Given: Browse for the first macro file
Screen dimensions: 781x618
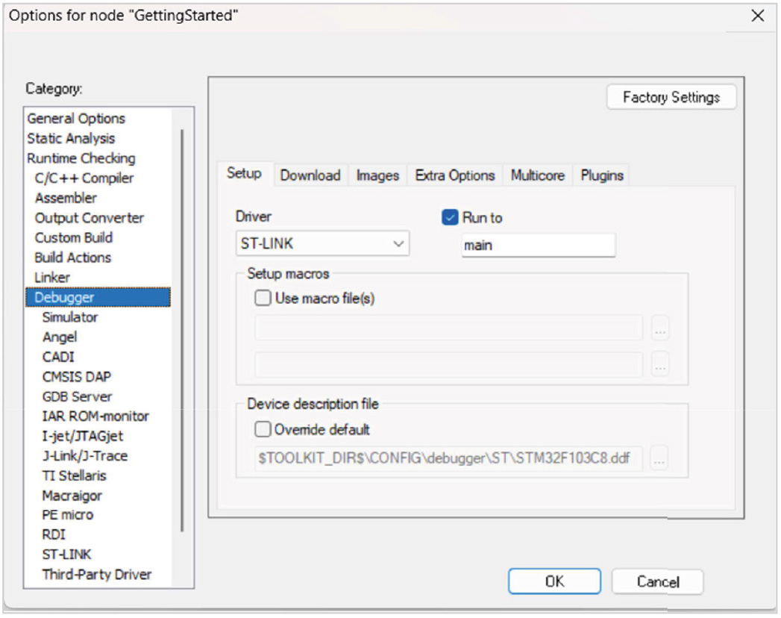Looking at the screenshot, I should (659, 328).
